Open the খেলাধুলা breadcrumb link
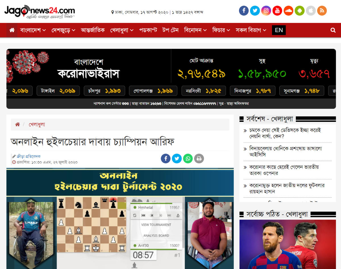This screenshot has width=341, height=269. pyautogui.click(x=37, y=124)
